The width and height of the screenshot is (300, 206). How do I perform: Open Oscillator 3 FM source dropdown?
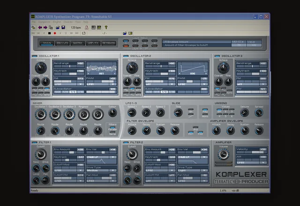[263, 84]
